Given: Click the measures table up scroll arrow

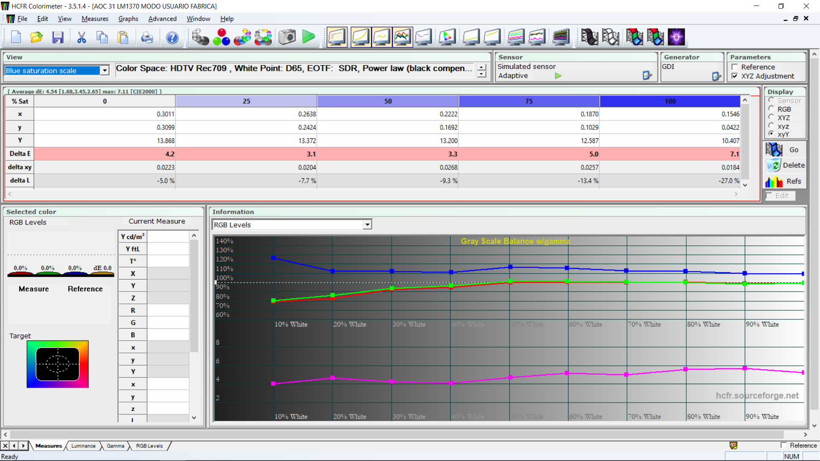Looking at the screenshot, I should (745, 99).
